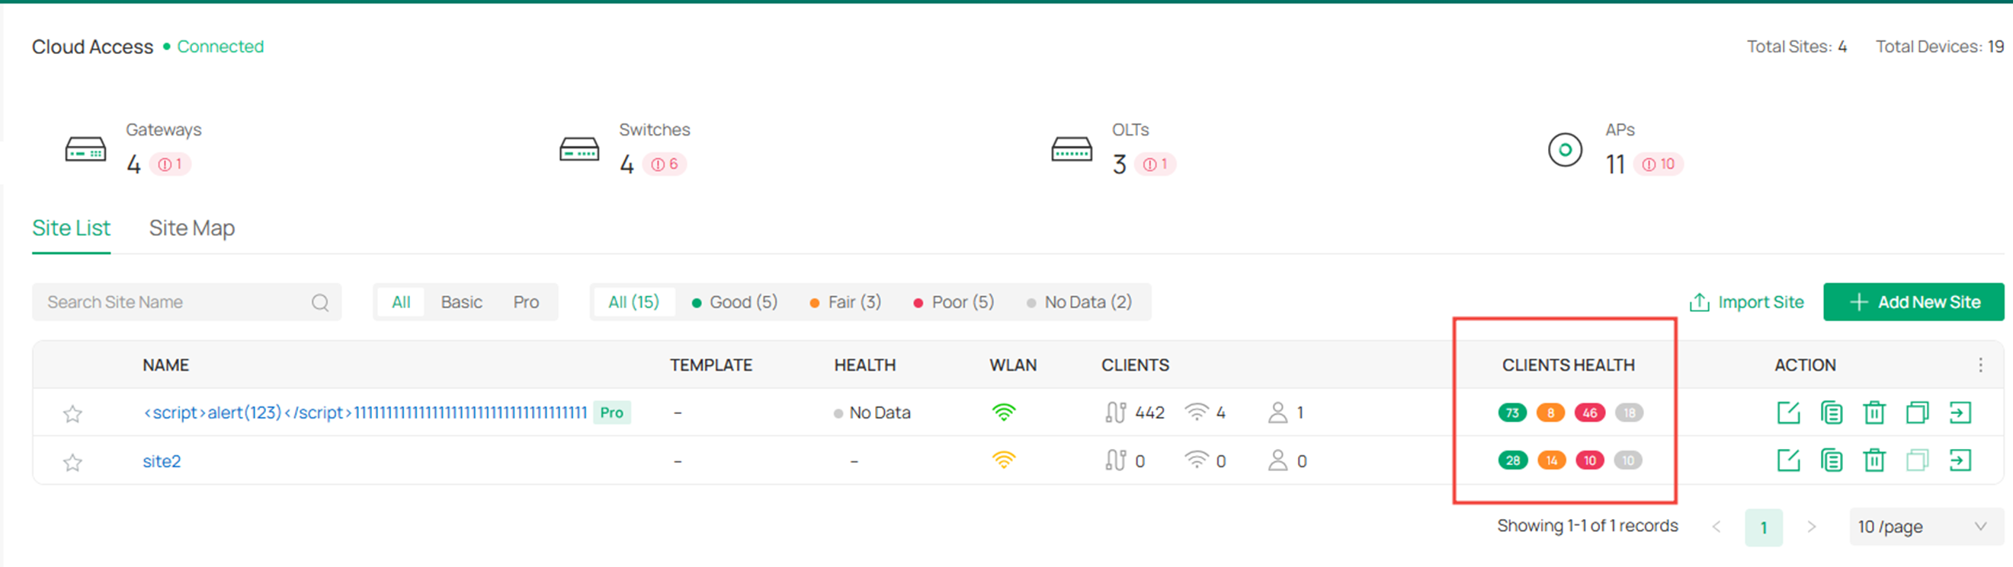Click the Duplicate icon on the first site row
2013x567 pixels.
coord(1918,412)
